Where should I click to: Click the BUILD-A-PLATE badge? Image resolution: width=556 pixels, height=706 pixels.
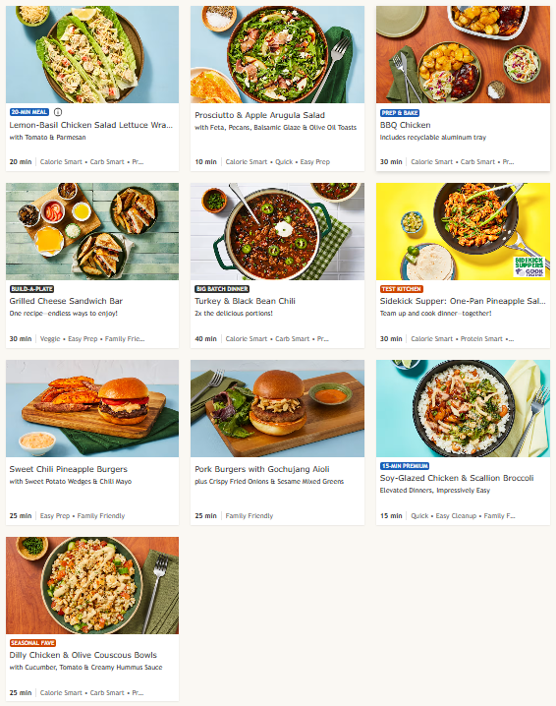tap(32, 289)
